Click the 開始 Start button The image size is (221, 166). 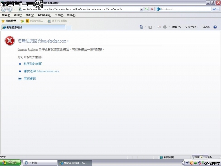click(x=10, y=163)
